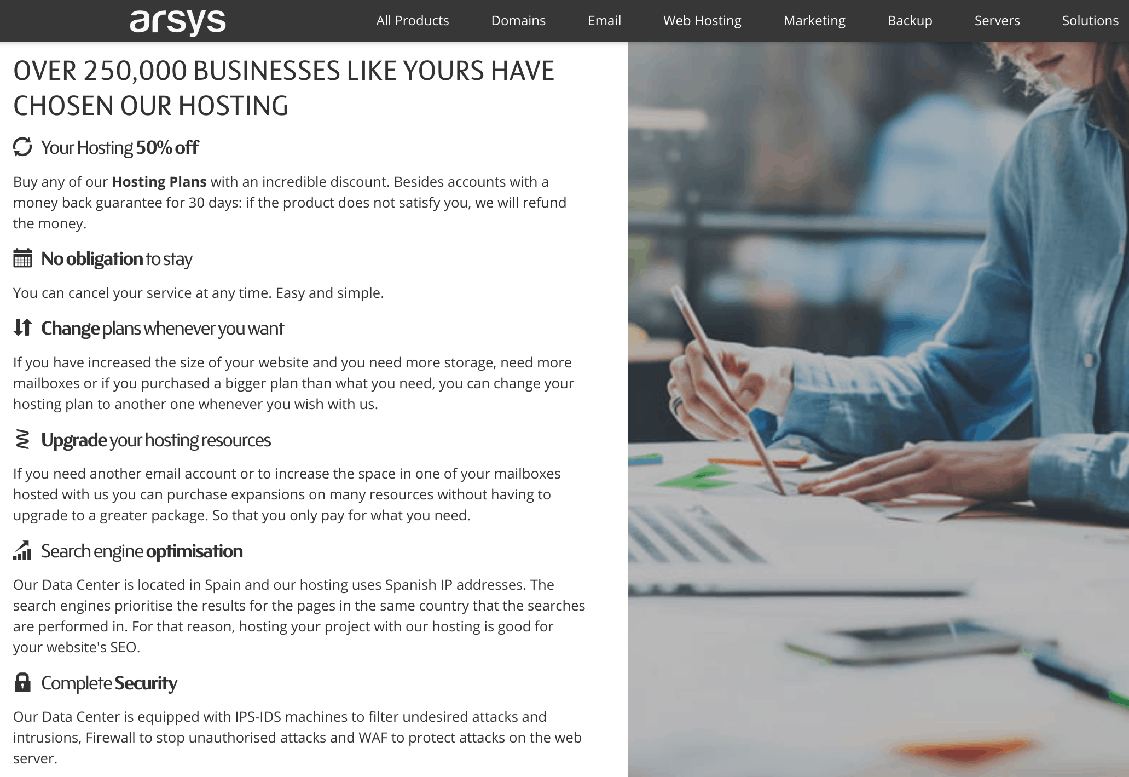Click the Arsys logo in the top-left
1129x777 pixels.
176,21
